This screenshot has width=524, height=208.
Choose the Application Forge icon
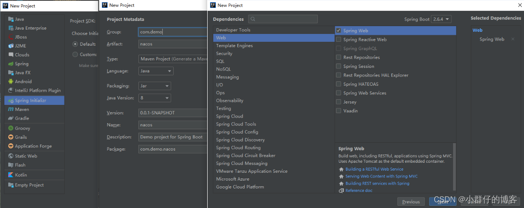pyautogui.click(x=11, y=146)
